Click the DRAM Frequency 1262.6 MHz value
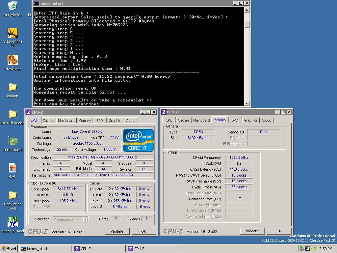 coord(239,157)
